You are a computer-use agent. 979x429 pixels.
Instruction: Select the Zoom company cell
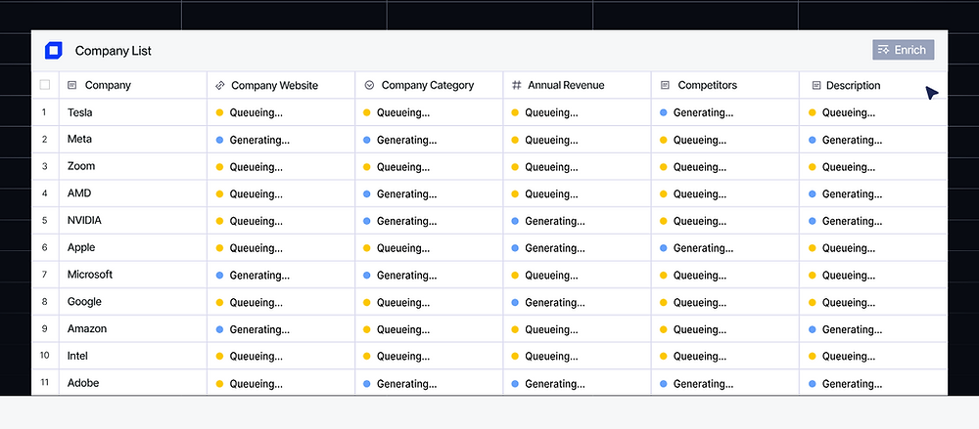pyautogui.click(x=133, y=166)
